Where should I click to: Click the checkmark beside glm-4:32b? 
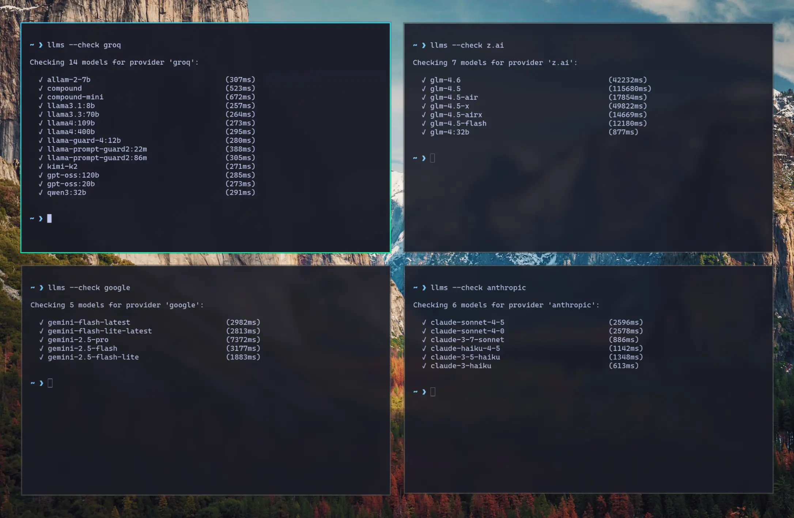point(424,132)
